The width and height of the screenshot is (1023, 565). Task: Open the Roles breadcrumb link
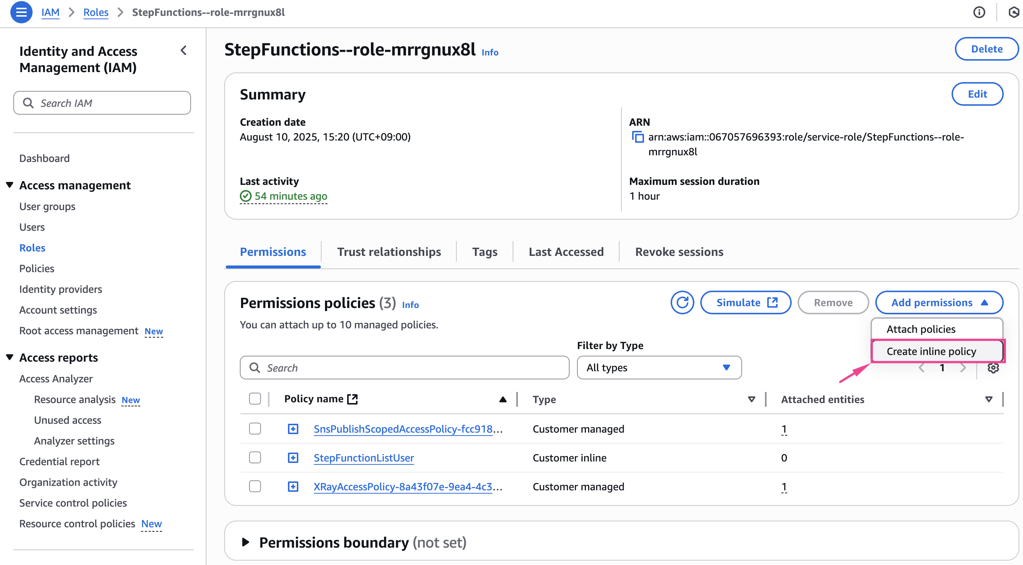[x=96, y=12]
